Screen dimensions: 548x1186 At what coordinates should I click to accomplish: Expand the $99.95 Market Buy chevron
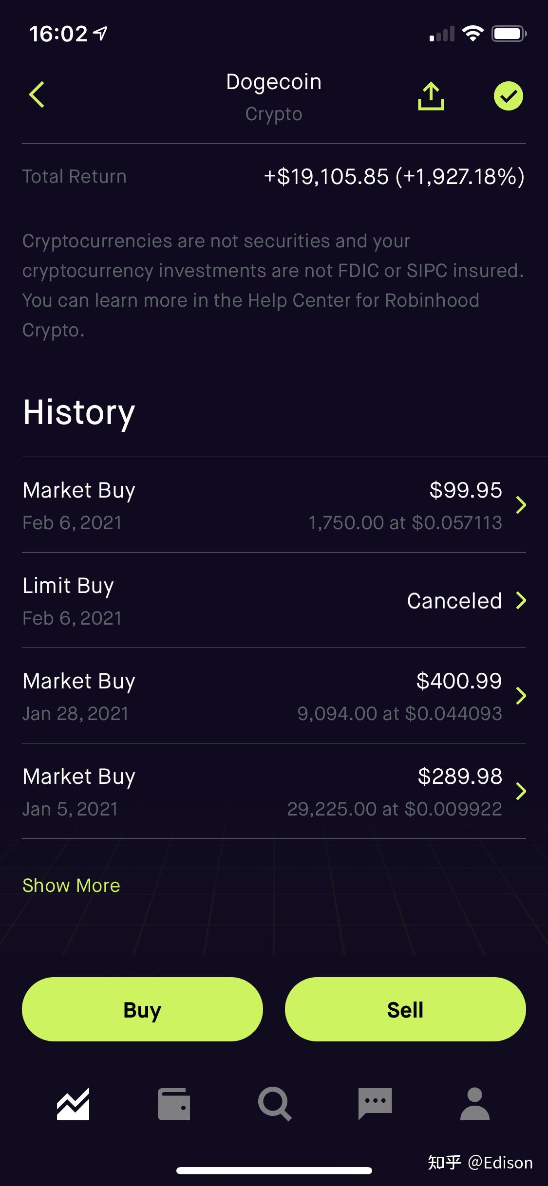click(521, 505)
